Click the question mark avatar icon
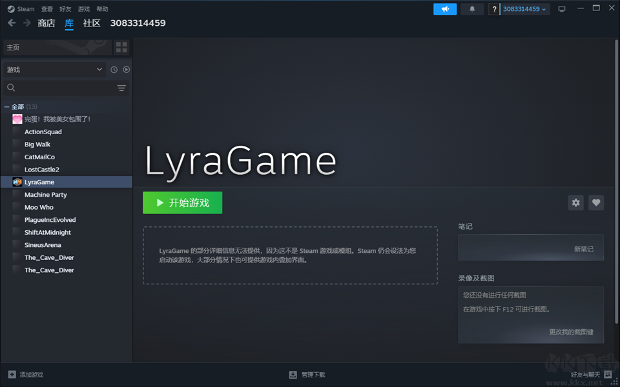Screen dimensions: 620x387 coord(494,9)
